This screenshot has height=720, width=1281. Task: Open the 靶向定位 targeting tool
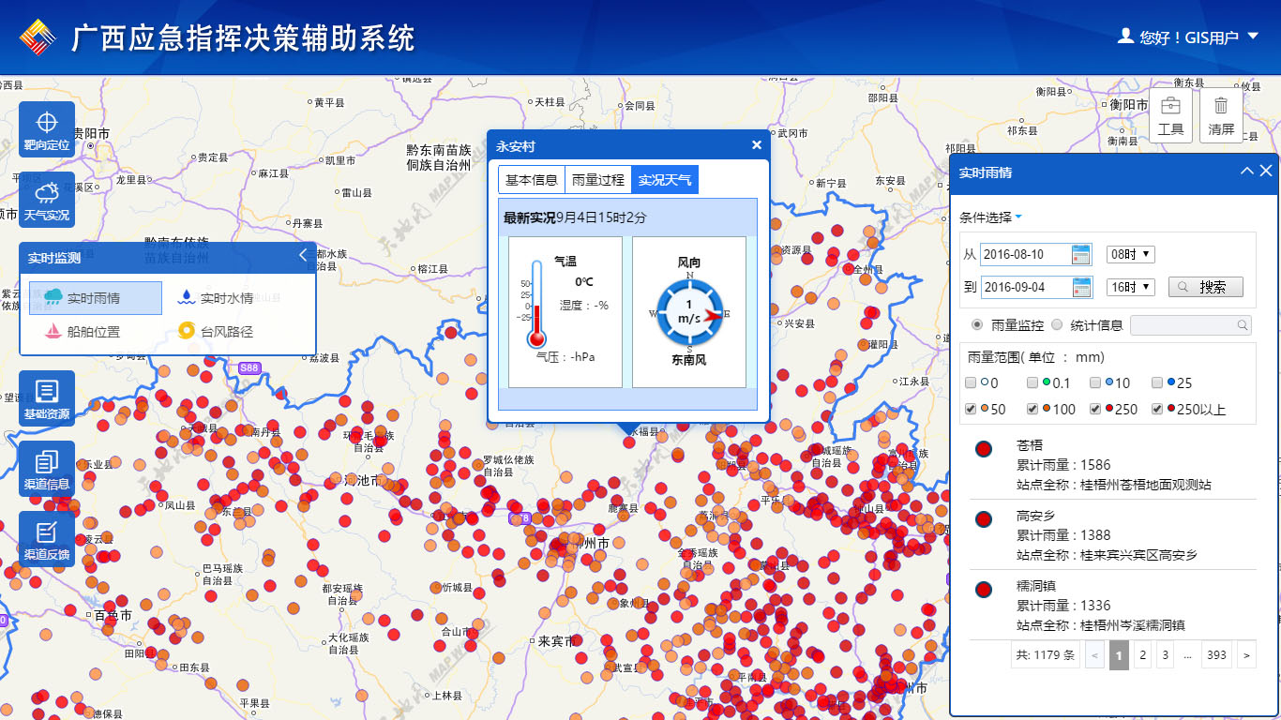pos(47,129)
